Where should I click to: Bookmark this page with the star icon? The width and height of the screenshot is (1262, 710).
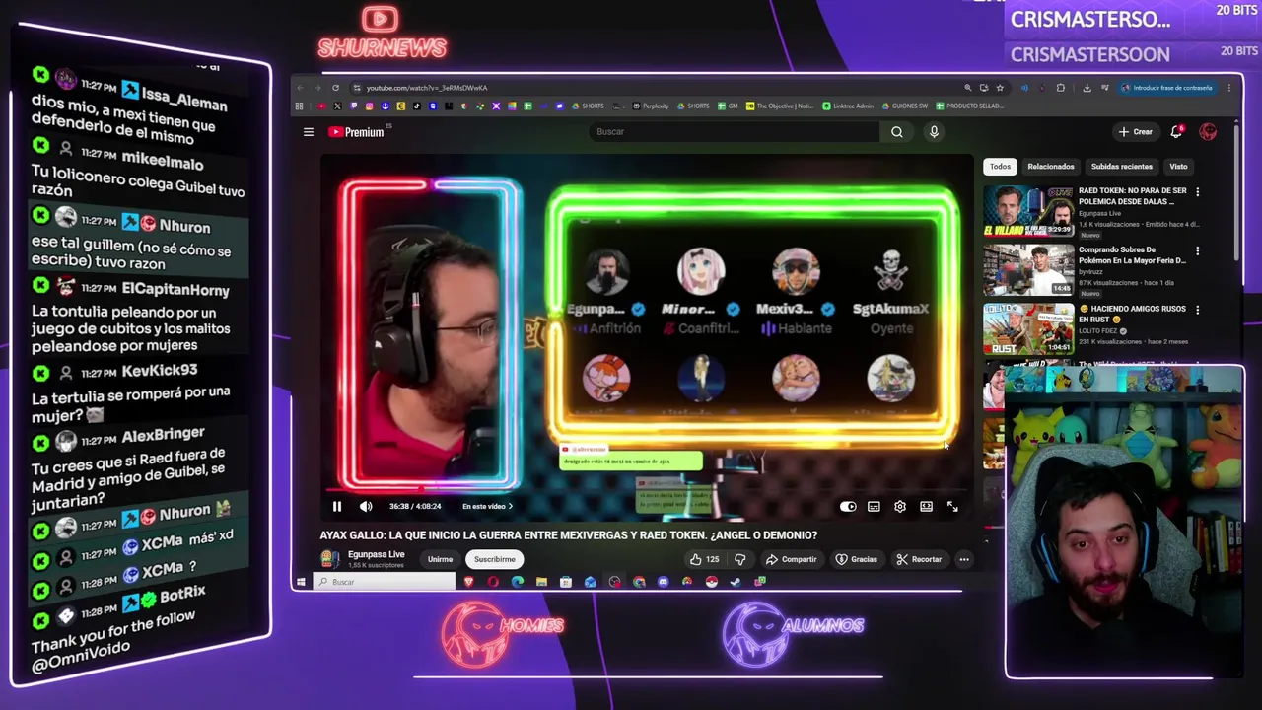coord(1000,88)
